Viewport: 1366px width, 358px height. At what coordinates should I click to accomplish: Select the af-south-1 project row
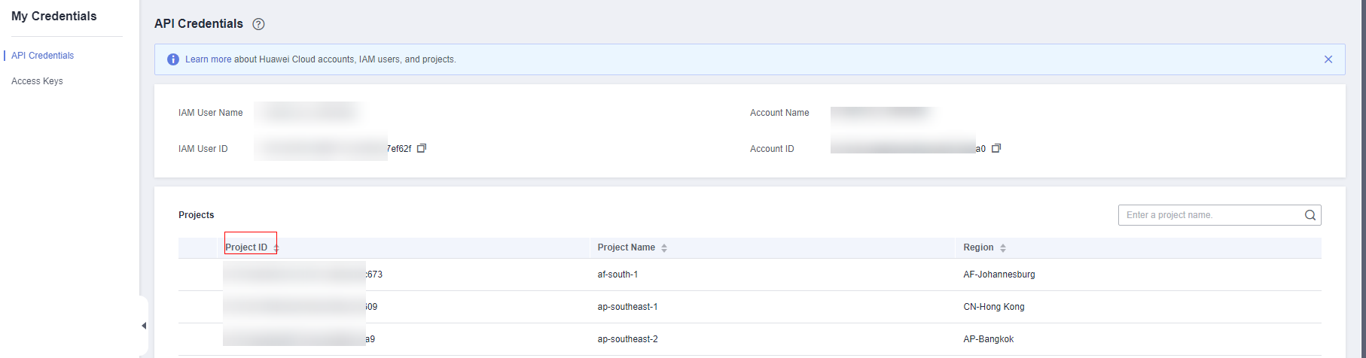point(617,275)
